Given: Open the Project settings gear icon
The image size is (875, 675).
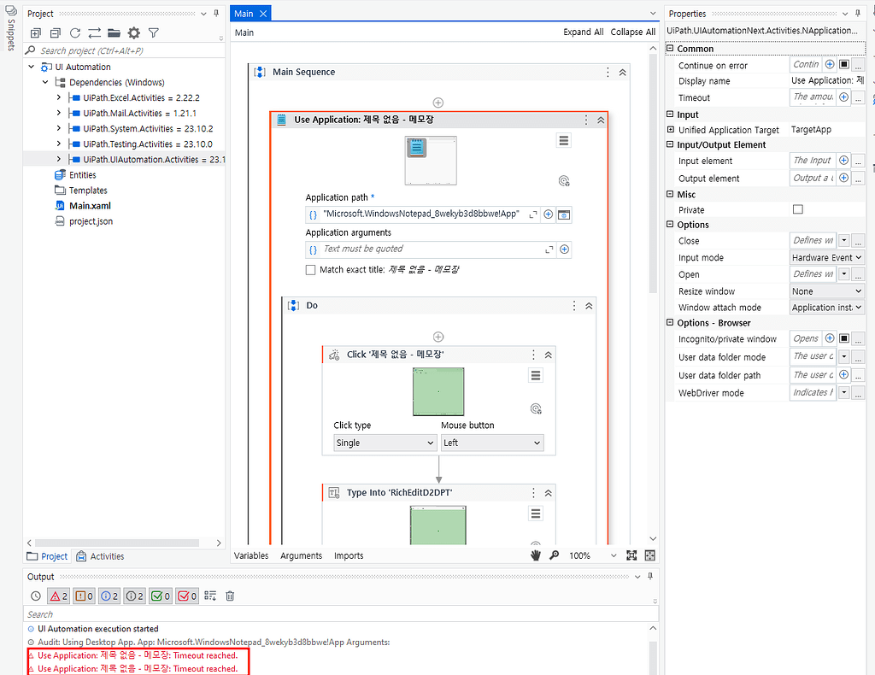Looking at the screenshot, I should point(134,32).
